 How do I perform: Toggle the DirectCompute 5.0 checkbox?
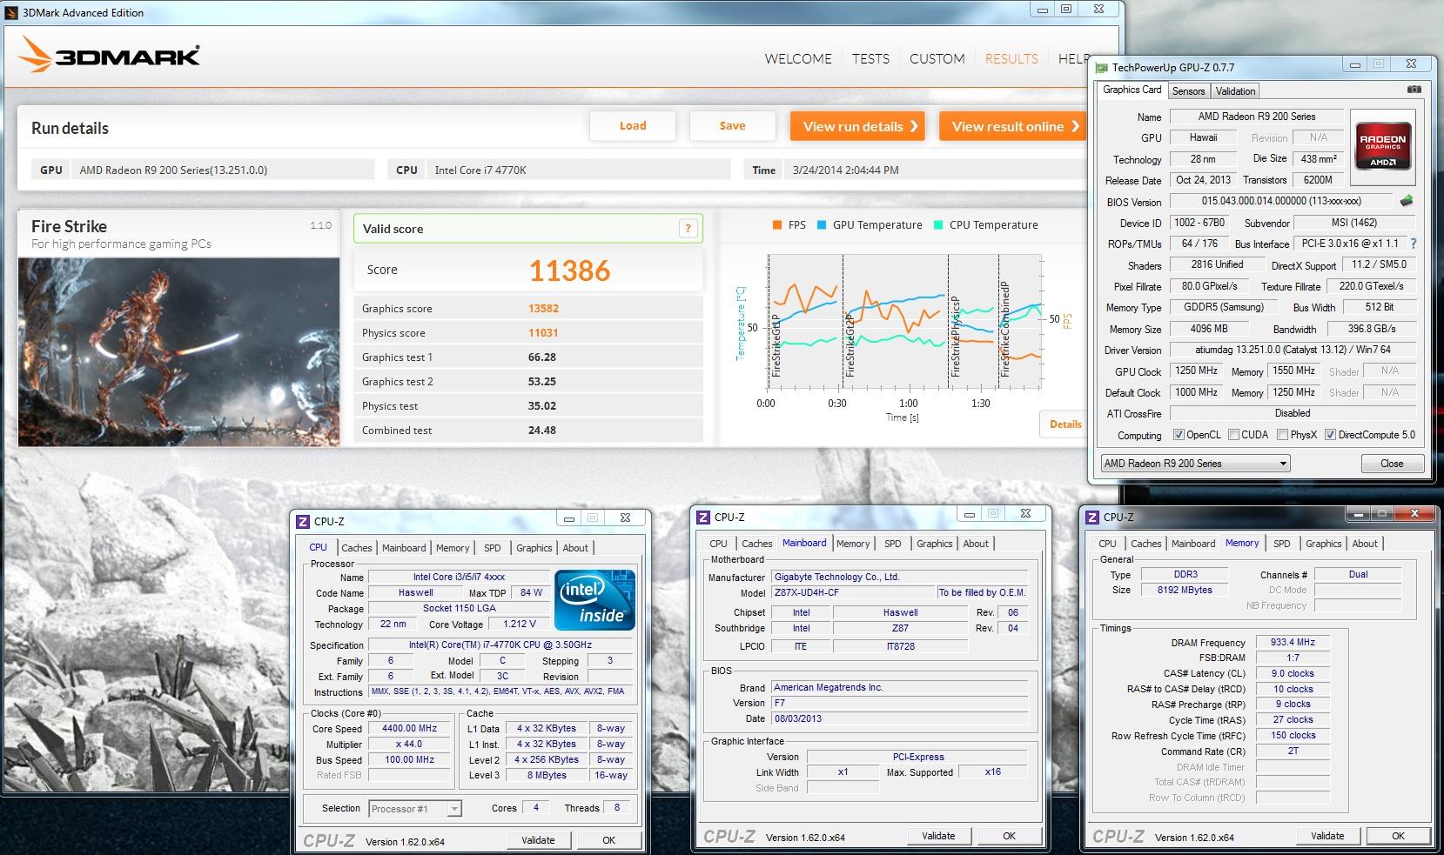click(x=1330, y=435)
